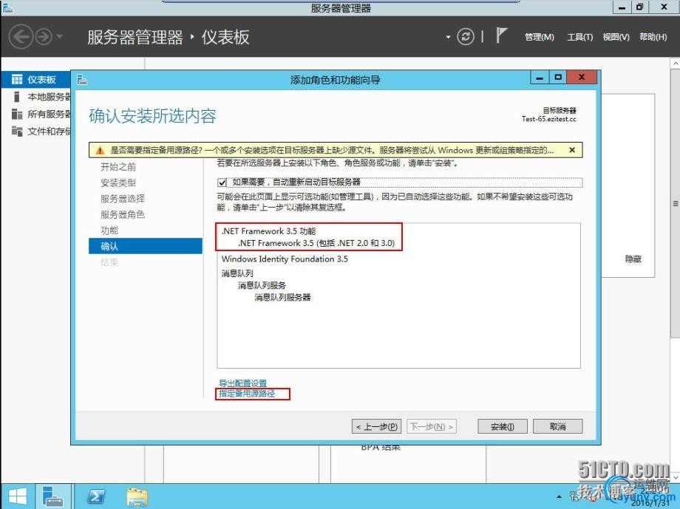This screenshot has height=509, width=680.
Task: Click 消息队列服务器 entry in list
Action: coord(282,298)
